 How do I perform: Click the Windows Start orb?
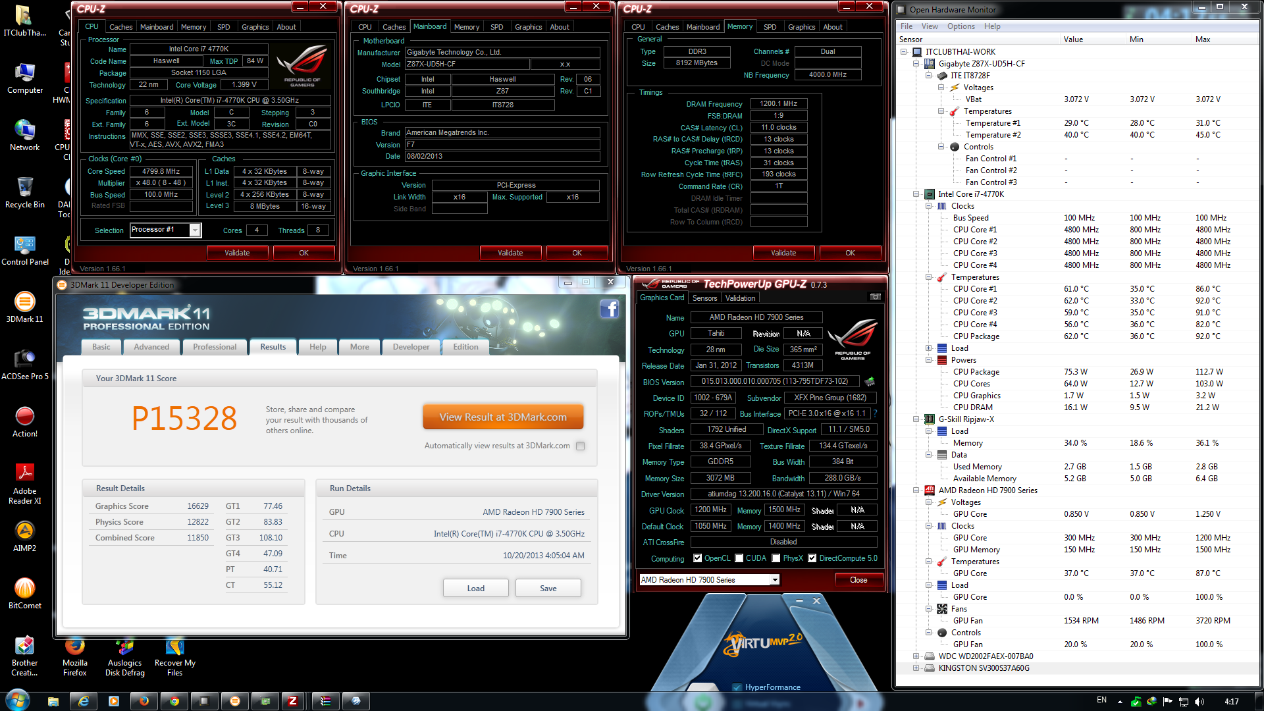18,700
